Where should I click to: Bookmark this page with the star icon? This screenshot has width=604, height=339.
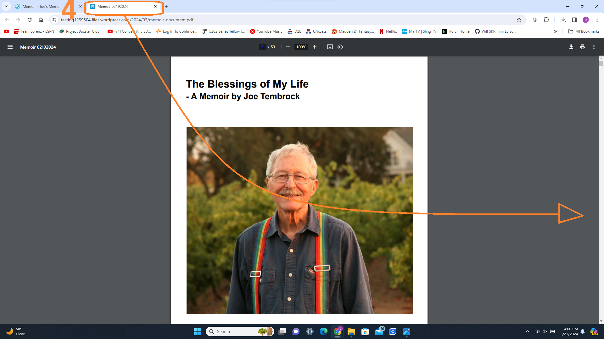[x=519, y=20]
